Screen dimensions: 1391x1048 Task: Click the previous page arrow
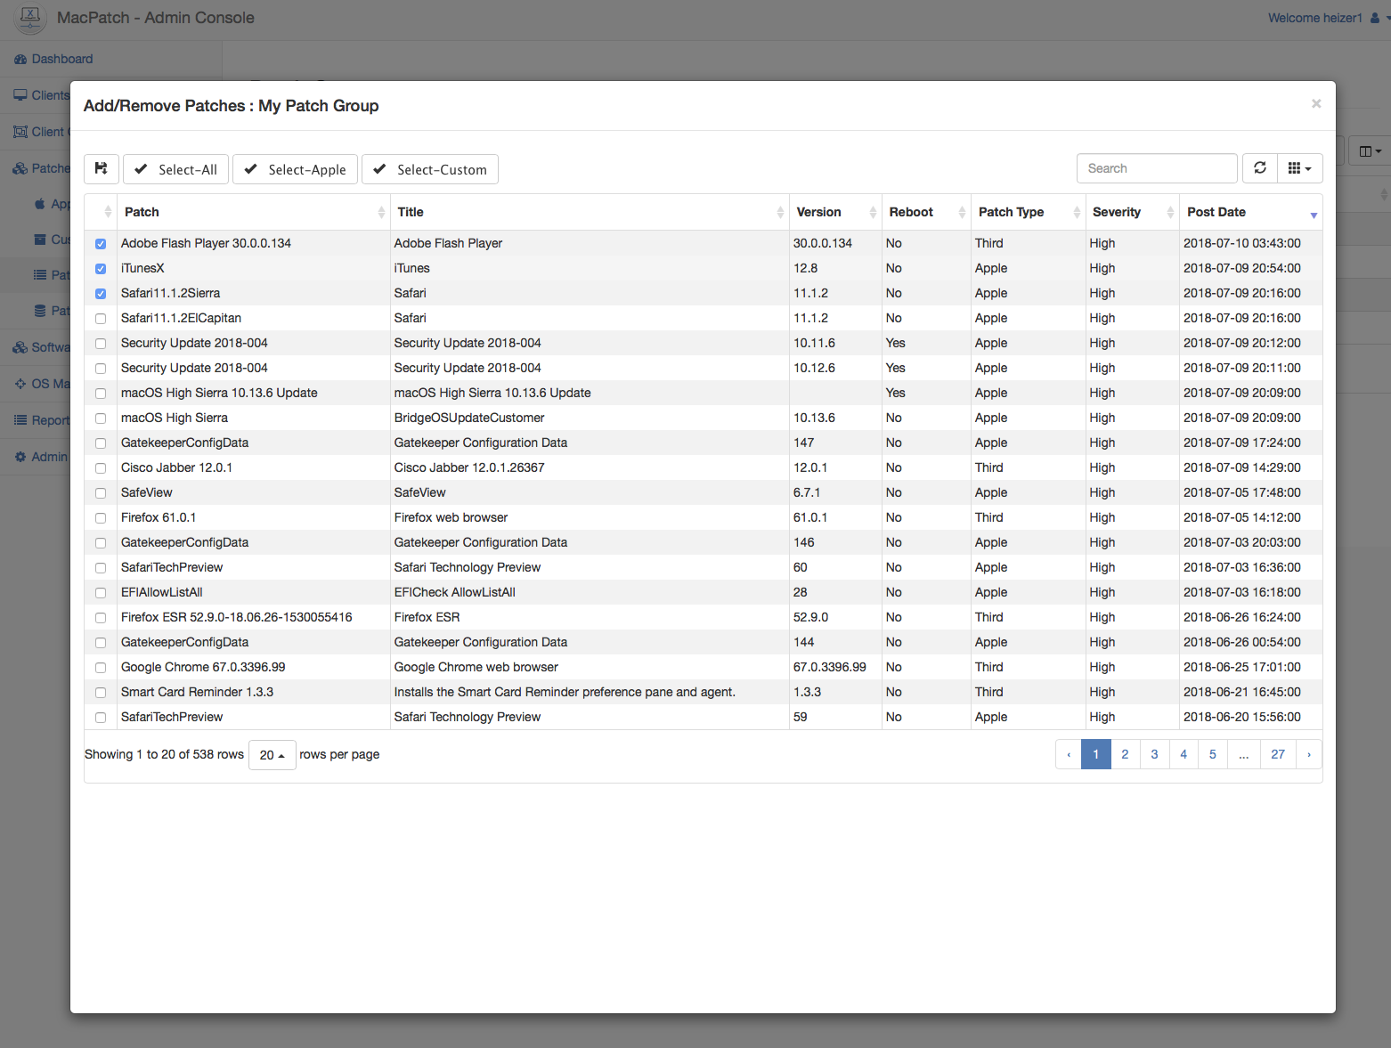(x=1069, y=754)
